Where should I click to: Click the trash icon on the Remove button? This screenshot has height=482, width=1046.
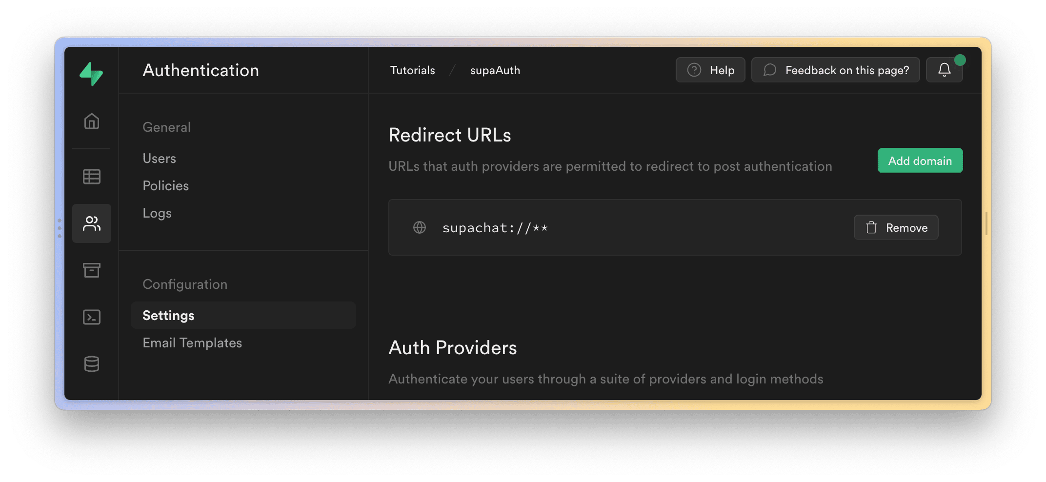tap(871, 227)
